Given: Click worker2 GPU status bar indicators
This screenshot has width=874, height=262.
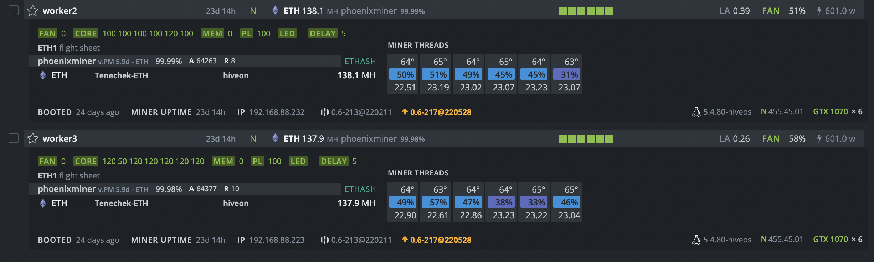Looking at the screenshot, I should pyautogui.click(x=586, y=11).
